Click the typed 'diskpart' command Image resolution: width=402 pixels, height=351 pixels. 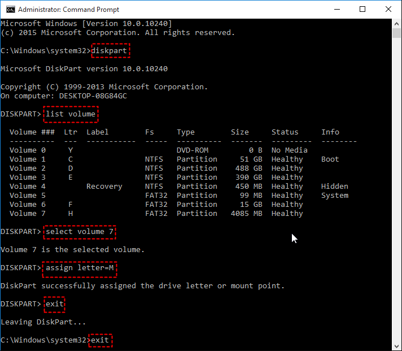point(109,50)
